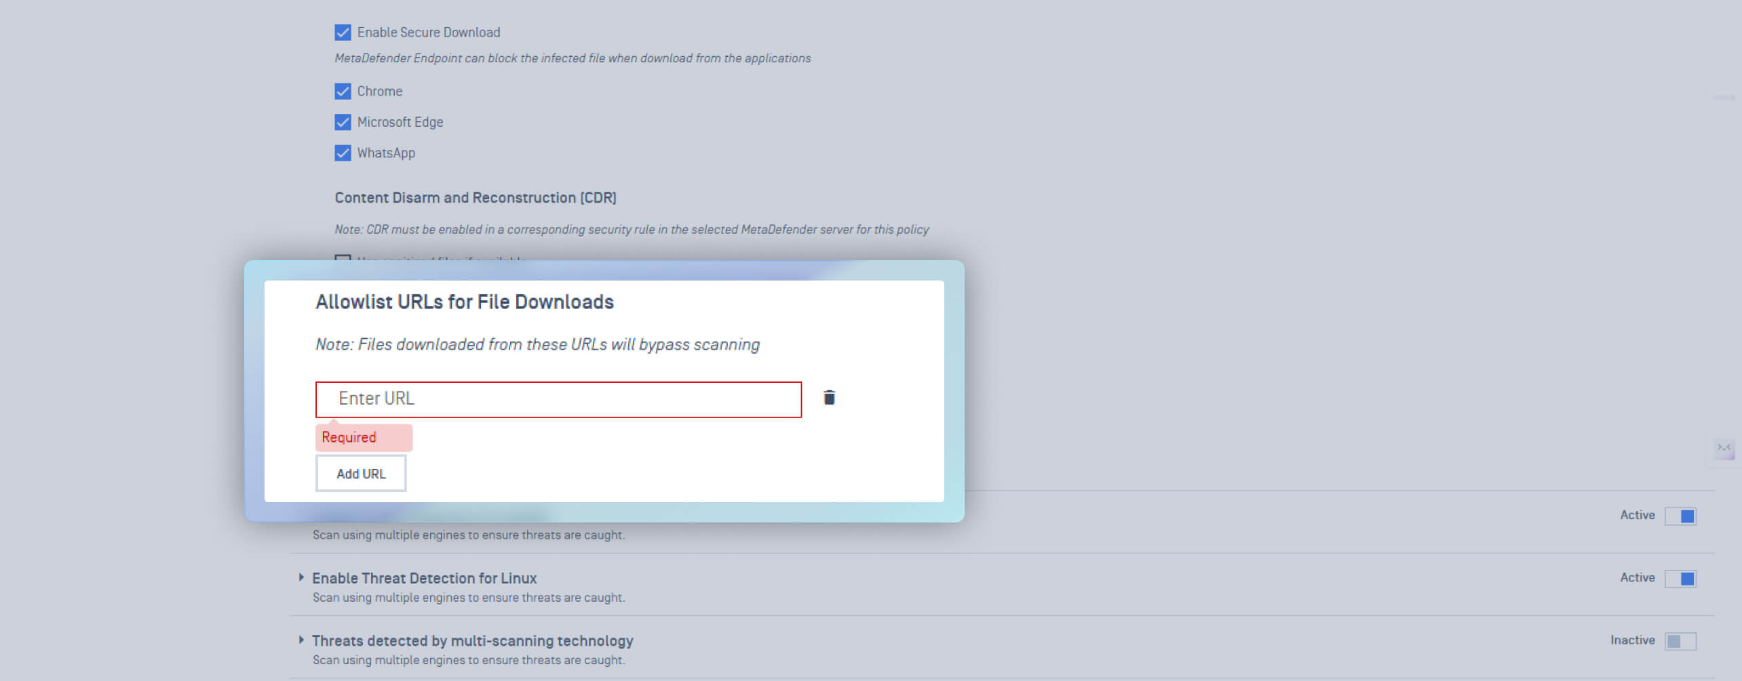The image size is (1742, 681).
Task: Switch off the Active toggle above Linux row
Action: pyautogui.click(x=1680, y=516)
